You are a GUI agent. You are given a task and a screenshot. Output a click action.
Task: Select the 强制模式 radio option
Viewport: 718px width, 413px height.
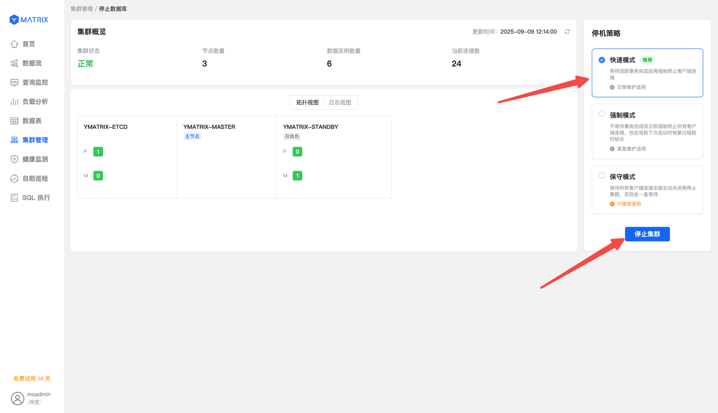[x=602, y=114]
